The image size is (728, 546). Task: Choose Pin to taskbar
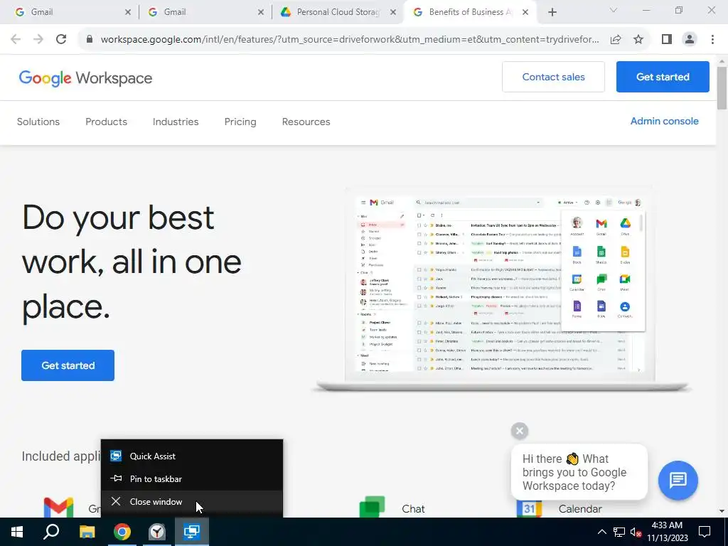tap(192, 479)
